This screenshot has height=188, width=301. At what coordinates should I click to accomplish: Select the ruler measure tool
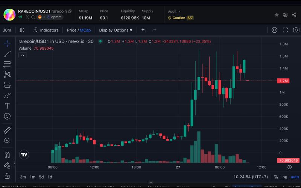coord(7,130)
